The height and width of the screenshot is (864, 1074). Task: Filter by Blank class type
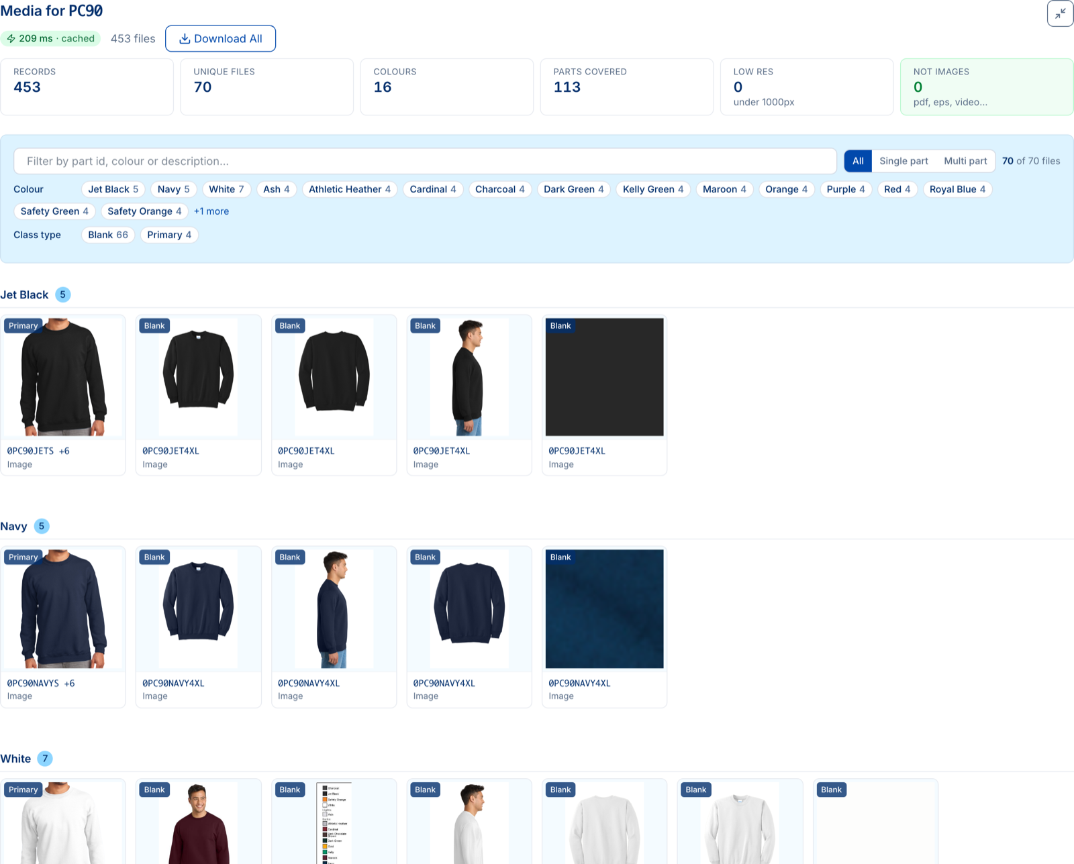(108, 235)
